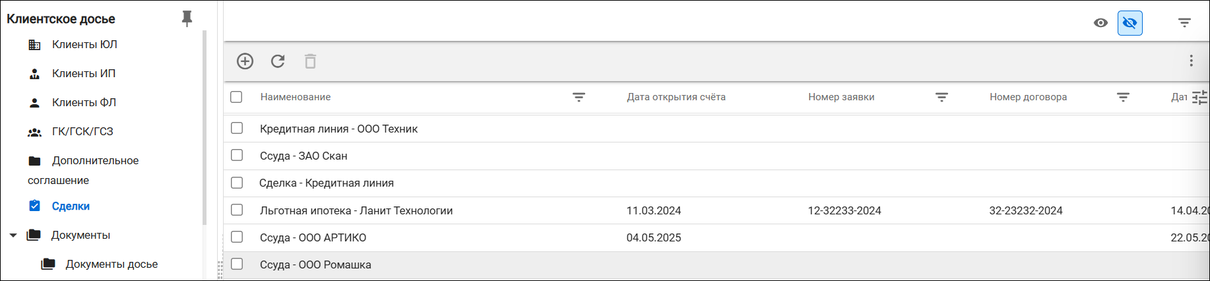Go to Клиенты ЮЛ section

pos(84,44)
